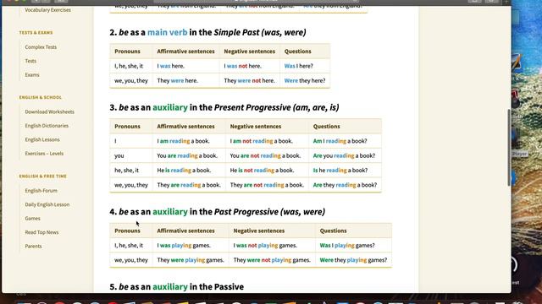Go to Exercises – Levels link
The height and width of the screenshot is (304, 542).
pos(44,154)
